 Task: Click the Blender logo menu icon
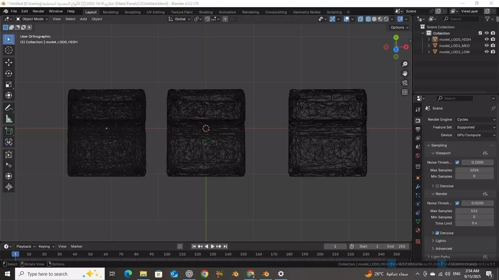tap(6, 11)
